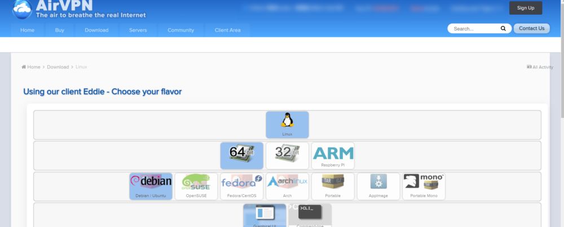Open the Servers navigation tab
564x227 pixels.
click(138, 30)
